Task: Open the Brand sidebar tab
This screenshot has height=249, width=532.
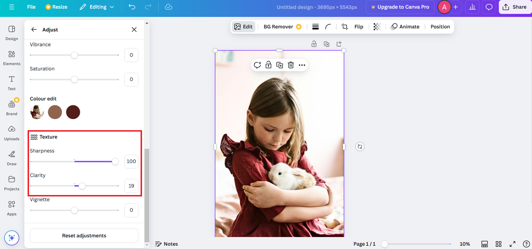Action: click(x=12, y=108)
